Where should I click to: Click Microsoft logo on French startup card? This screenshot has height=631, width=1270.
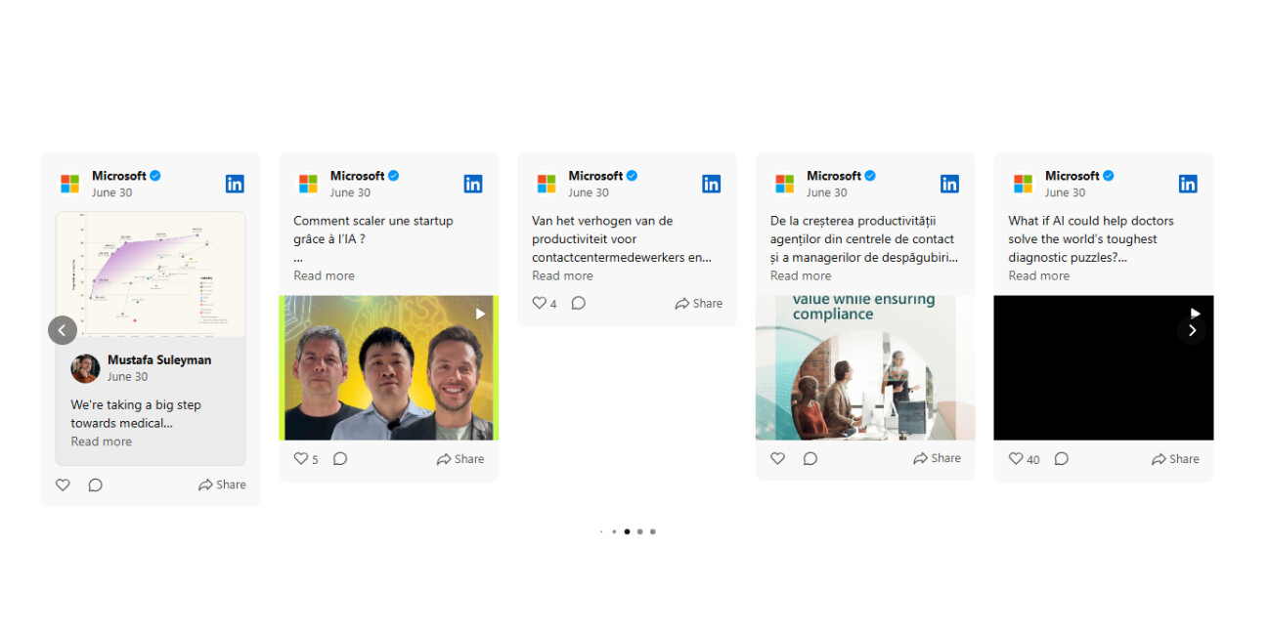click(x=308, y=184)
